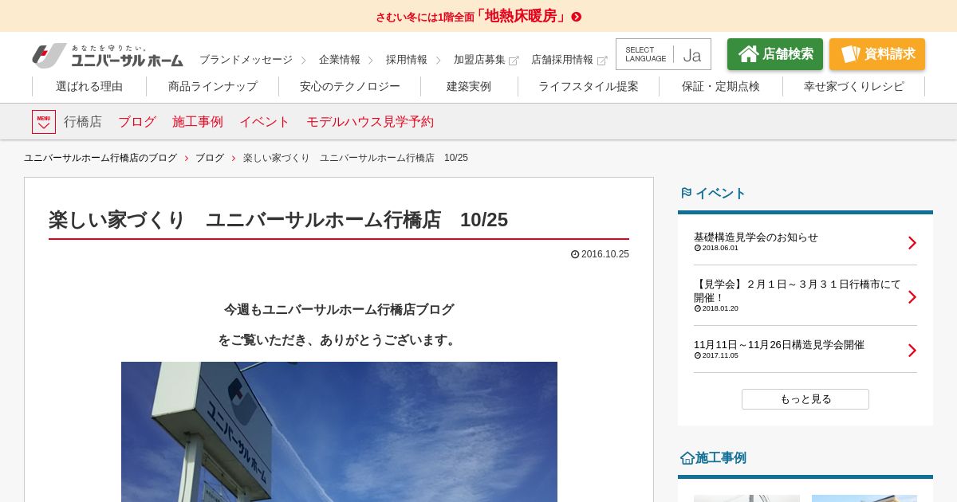Click もっと見る button in イベント panel
This screenshot has height=502, width=957.
[805, 399]
